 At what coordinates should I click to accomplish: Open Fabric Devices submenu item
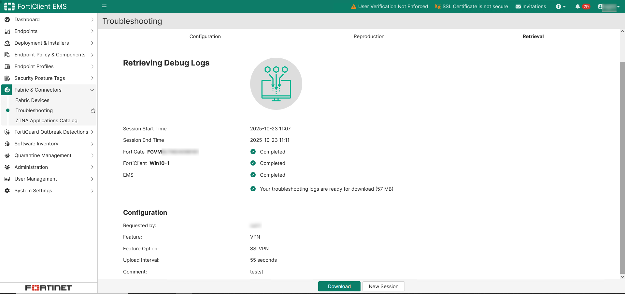(x=32, y=100)
